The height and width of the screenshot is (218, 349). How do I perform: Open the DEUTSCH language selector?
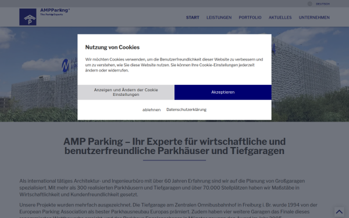[x=323, y=4]
